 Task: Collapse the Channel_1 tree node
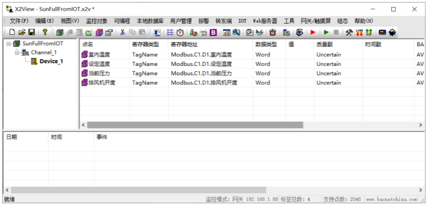[17, 52]
